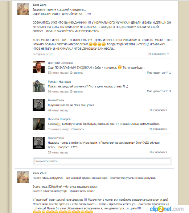Click the heart icon on Михаил Нестеров's comment
Image resolution: width=189 pixels, height=213 pixels.
pos(167,91)
